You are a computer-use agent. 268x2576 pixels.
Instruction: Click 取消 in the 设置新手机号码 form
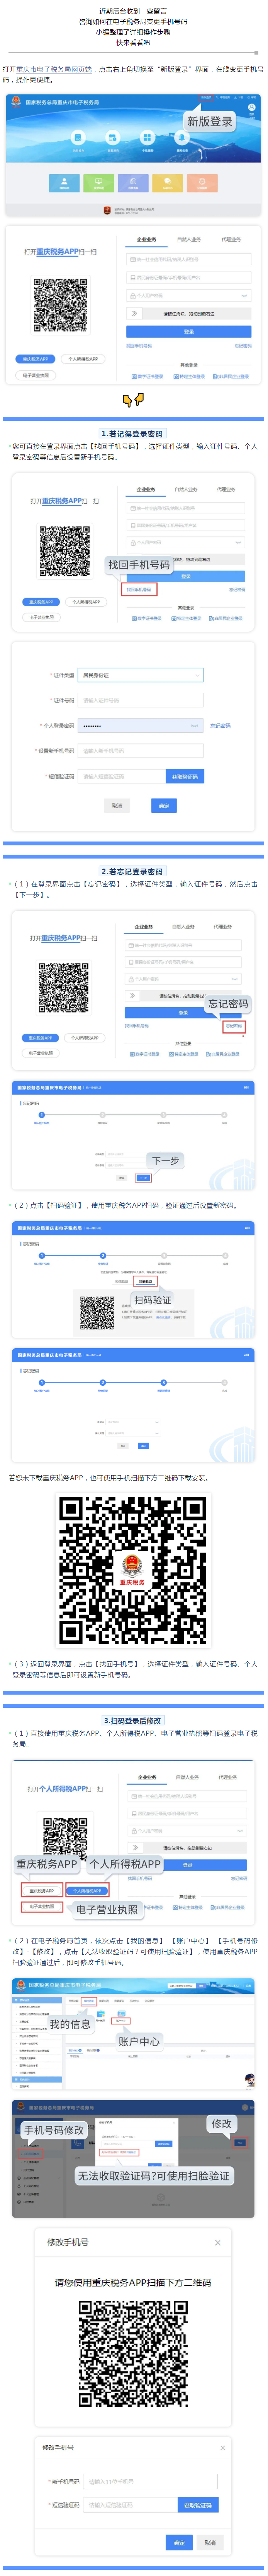coord(117,805)
